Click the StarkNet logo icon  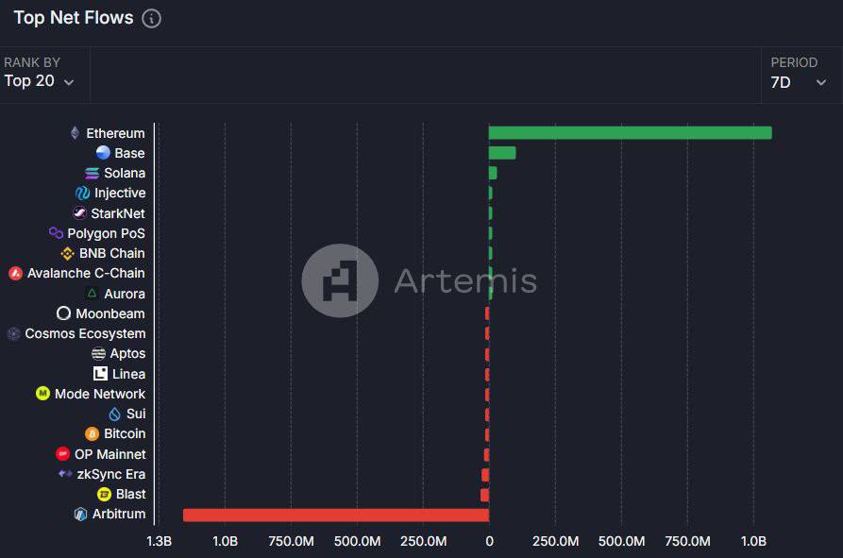79,213
